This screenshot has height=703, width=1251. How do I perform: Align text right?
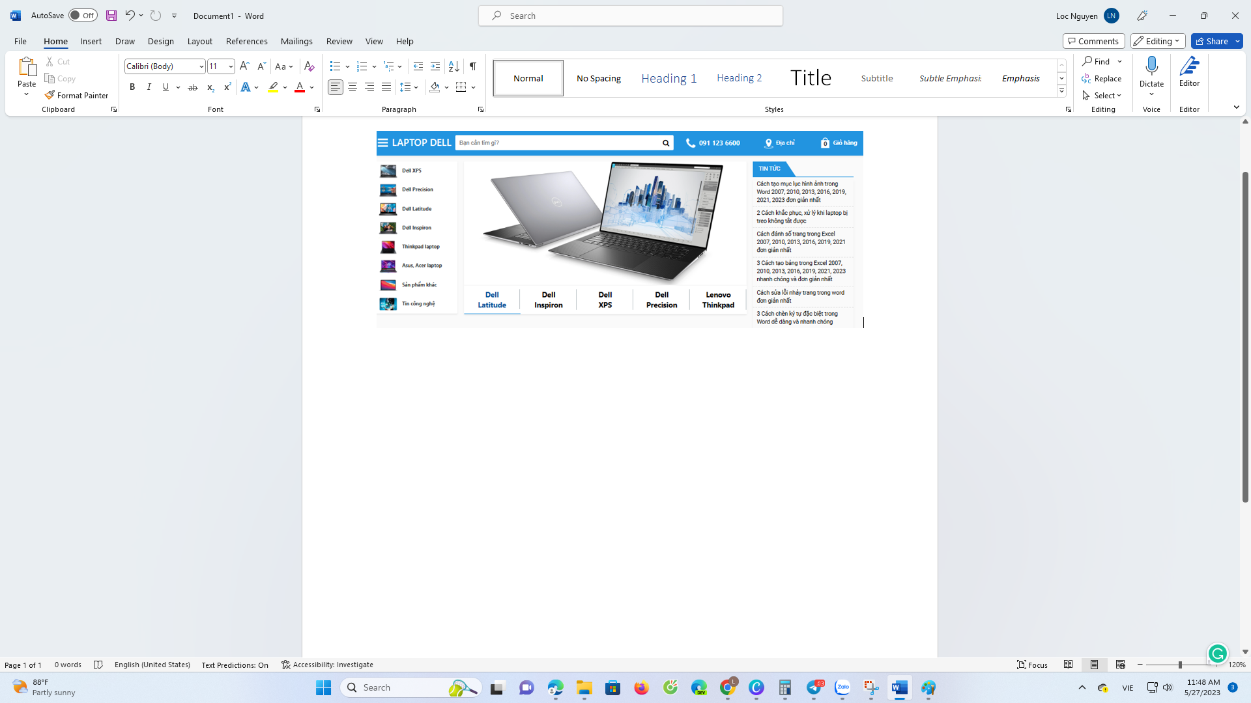tap(369, 87)
